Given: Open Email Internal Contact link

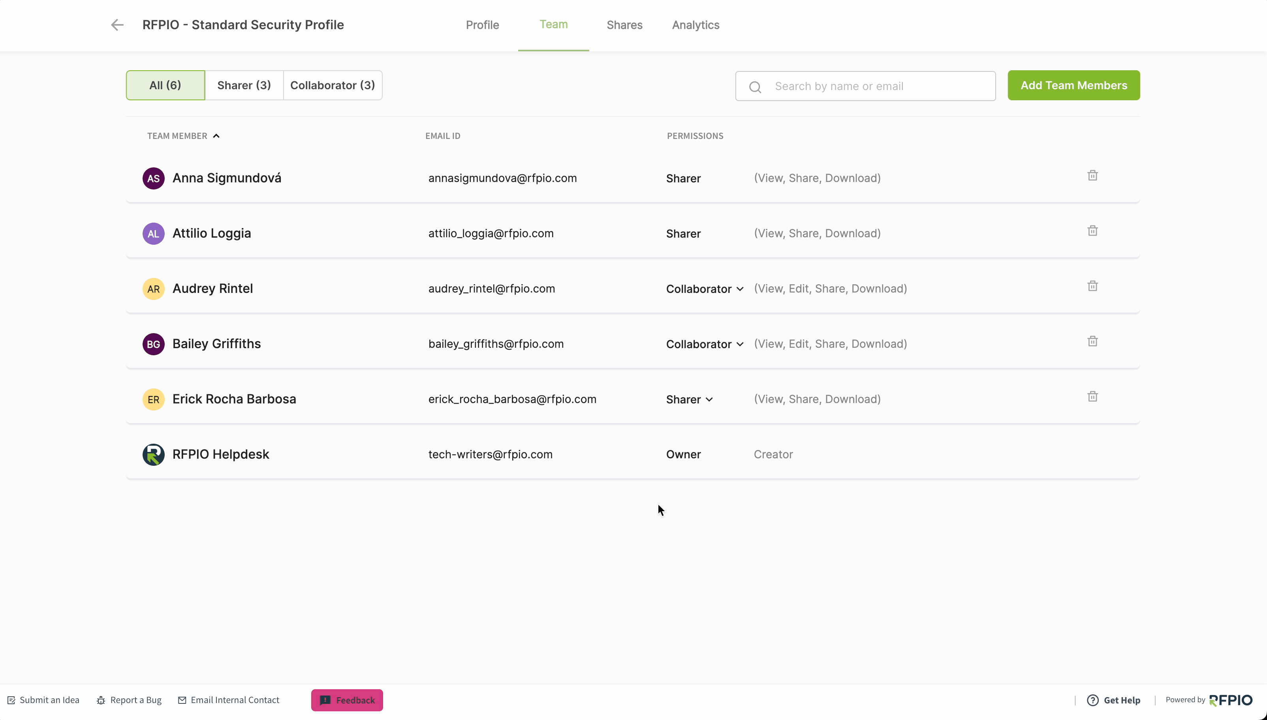Looking at the screenshot, I should pyautogui.click(x=229, y=700).
